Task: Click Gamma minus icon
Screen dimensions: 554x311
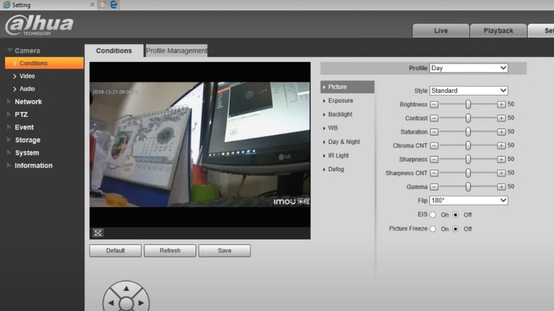Action: pyautogui.click(x=434, y=187)
